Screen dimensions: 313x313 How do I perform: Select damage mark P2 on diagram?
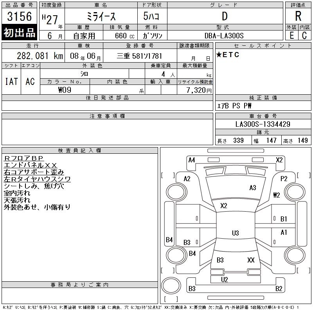tap(284, 179)
